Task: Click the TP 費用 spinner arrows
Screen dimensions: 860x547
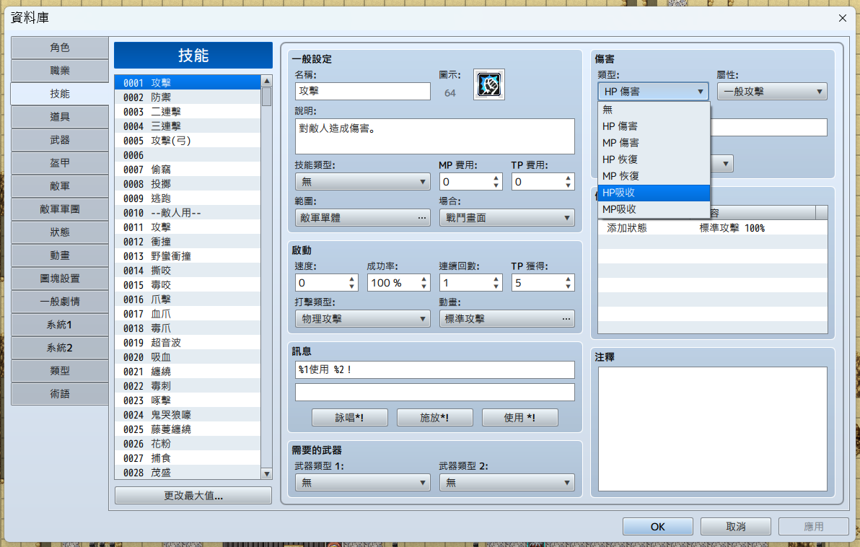Action: point(569,182)
